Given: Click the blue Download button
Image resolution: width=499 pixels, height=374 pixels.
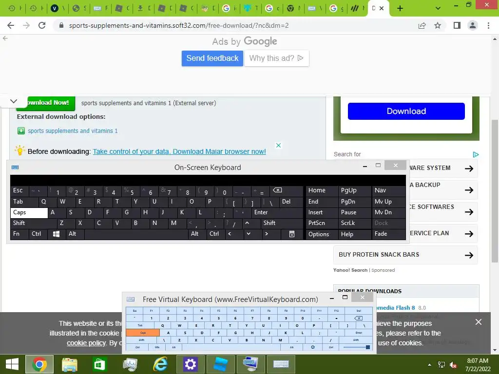Looking at the screenshot, I should (406, 112).
